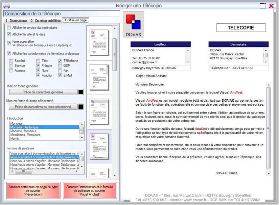Select the second page layout thumbnail
Screen dimensions: 279x205
(99, 77)
